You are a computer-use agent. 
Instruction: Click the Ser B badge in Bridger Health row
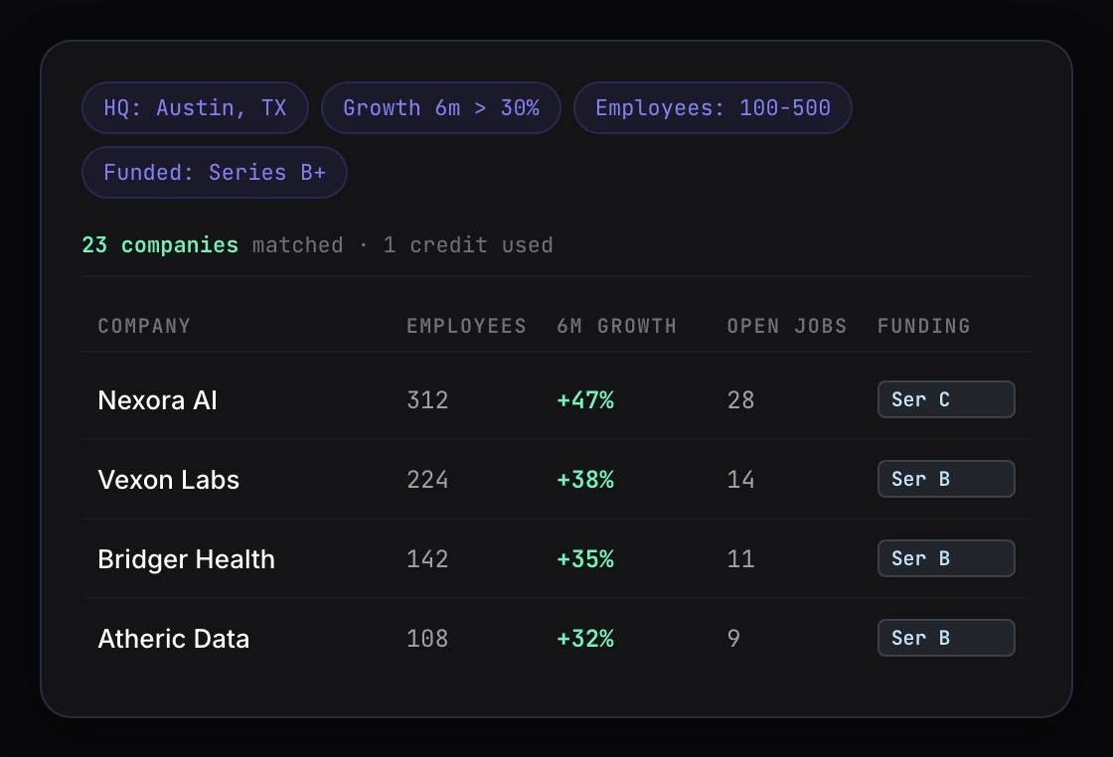(946, 558)
